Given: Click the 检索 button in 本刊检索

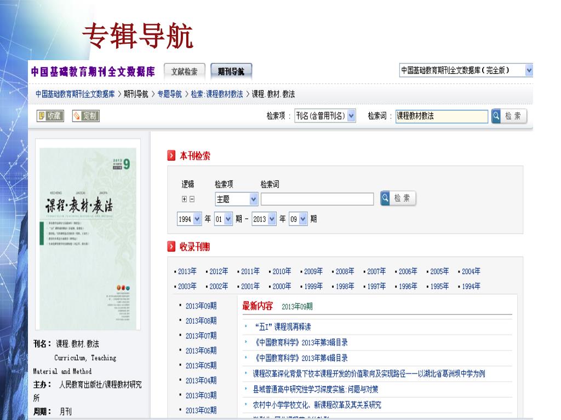Looking at the screenshot, I should pos(398,198).
